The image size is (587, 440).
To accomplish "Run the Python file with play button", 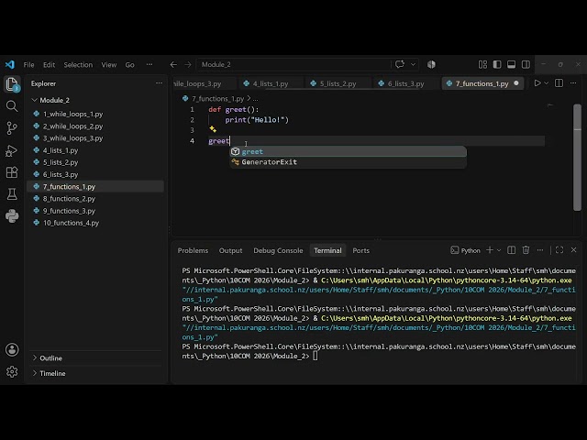I will pos(537,83).
